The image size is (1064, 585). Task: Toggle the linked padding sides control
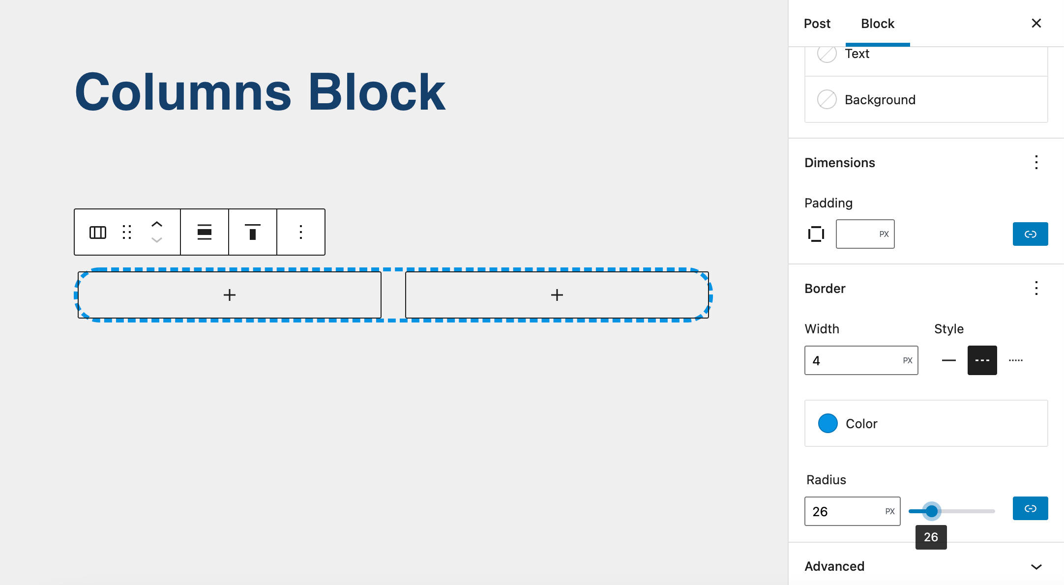[x=1030, y=234]
